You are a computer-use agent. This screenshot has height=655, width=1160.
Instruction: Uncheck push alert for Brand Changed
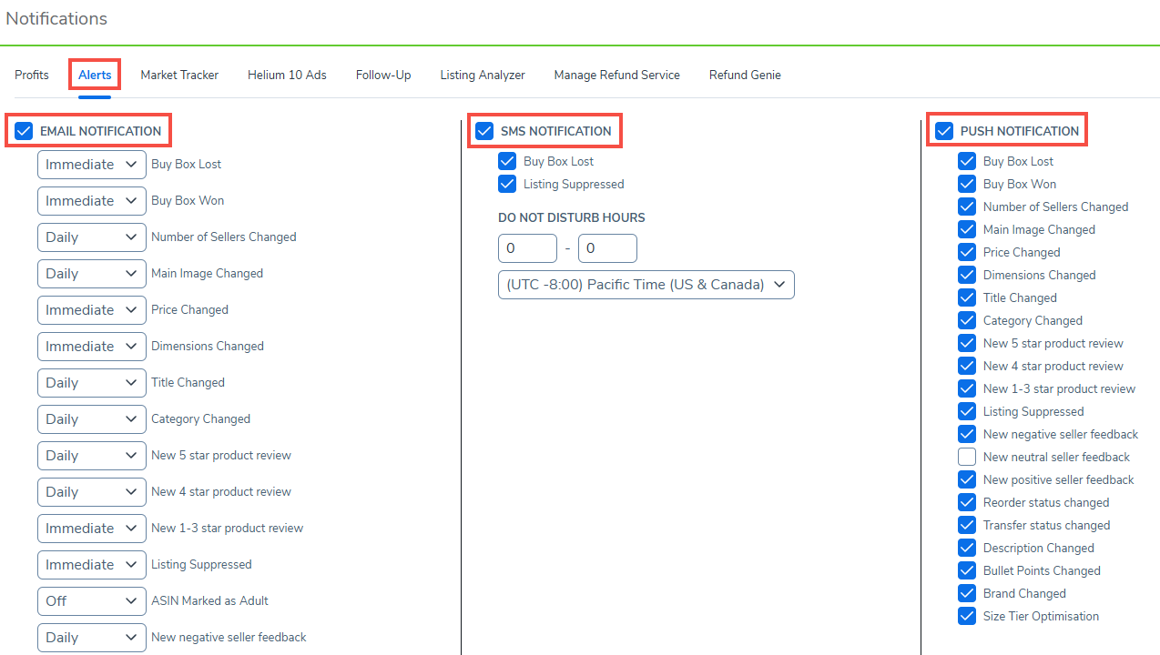pos(967,593)
